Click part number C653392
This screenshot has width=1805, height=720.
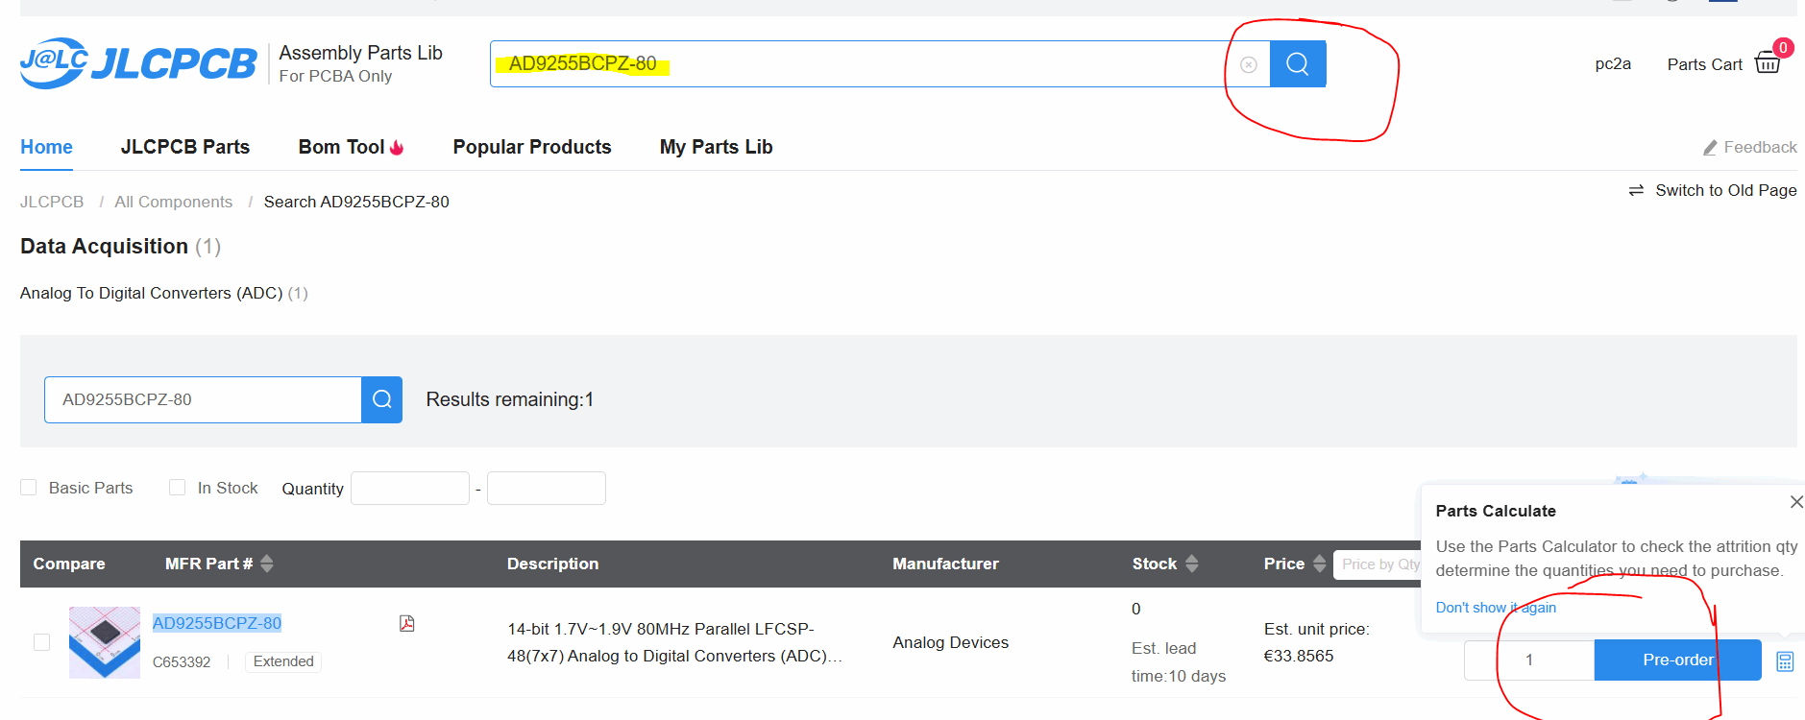tap(182, 662)
